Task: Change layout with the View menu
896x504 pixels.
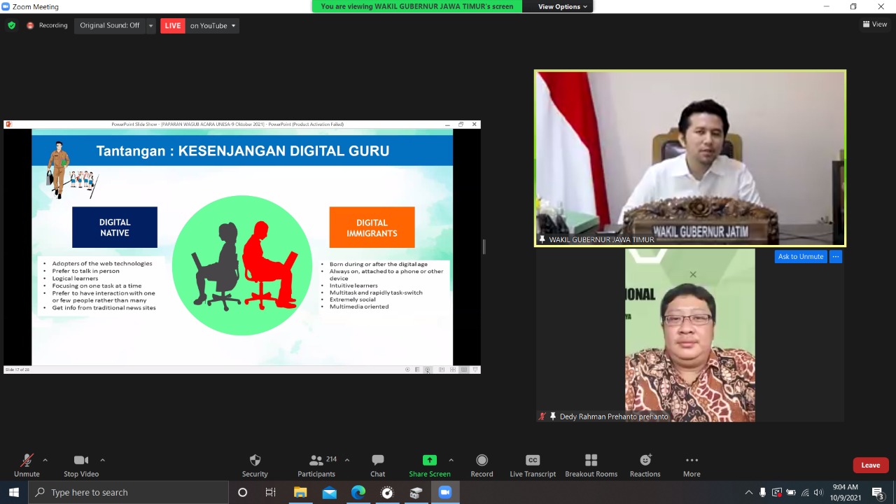Action: click(x=875, y=24)
